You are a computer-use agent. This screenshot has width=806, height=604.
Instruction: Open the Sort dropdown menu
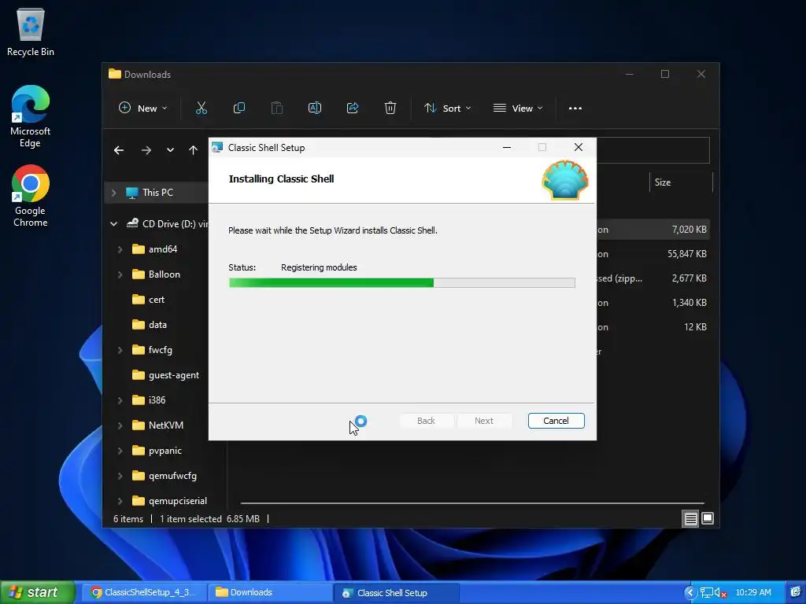(447, 109)
